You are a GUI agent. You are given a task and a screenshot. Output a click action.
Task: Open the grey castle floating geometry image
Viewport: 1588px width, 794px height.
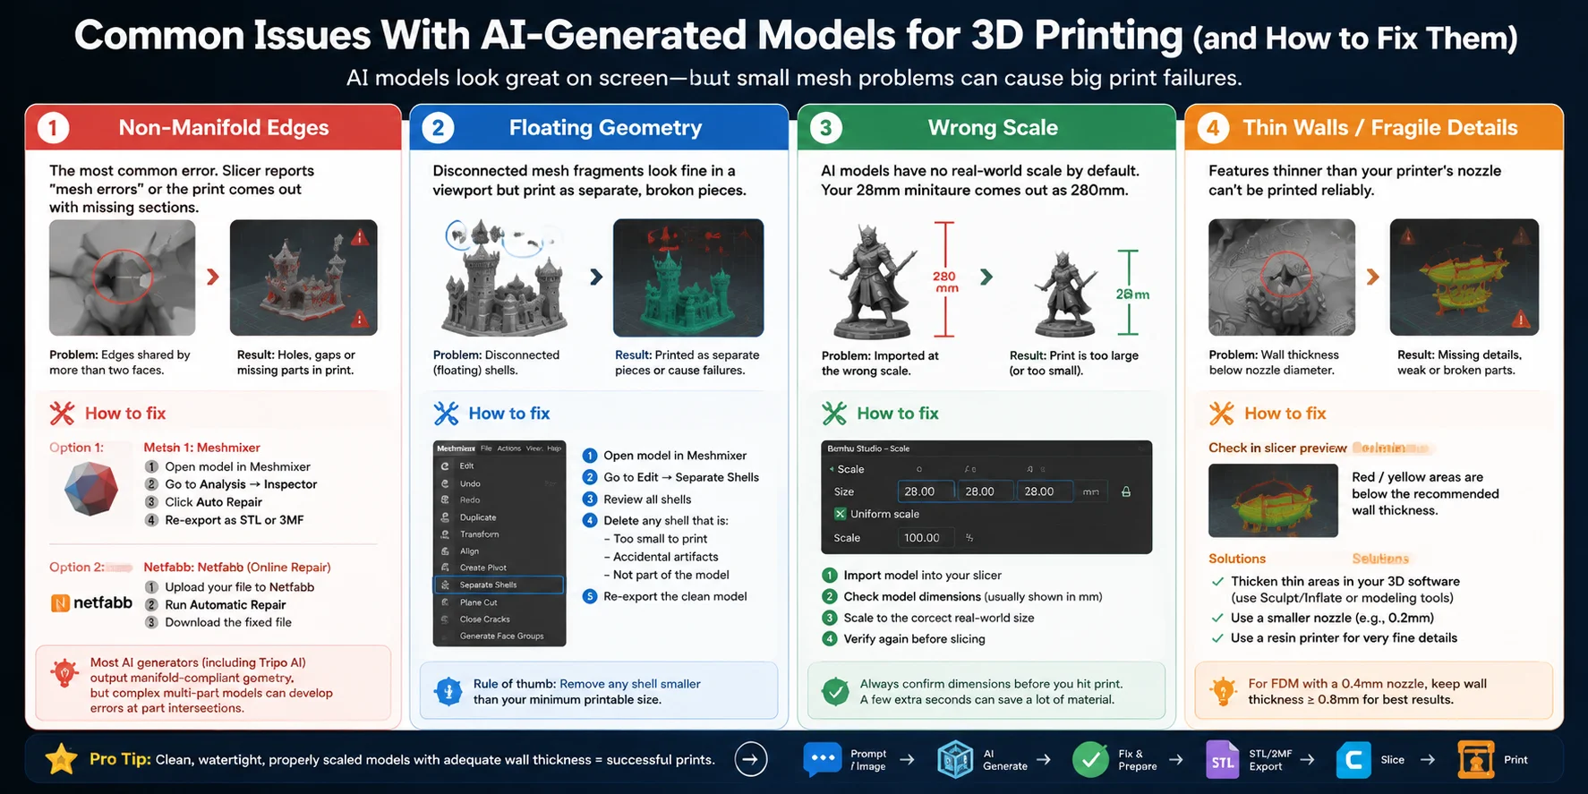point(505,277)
